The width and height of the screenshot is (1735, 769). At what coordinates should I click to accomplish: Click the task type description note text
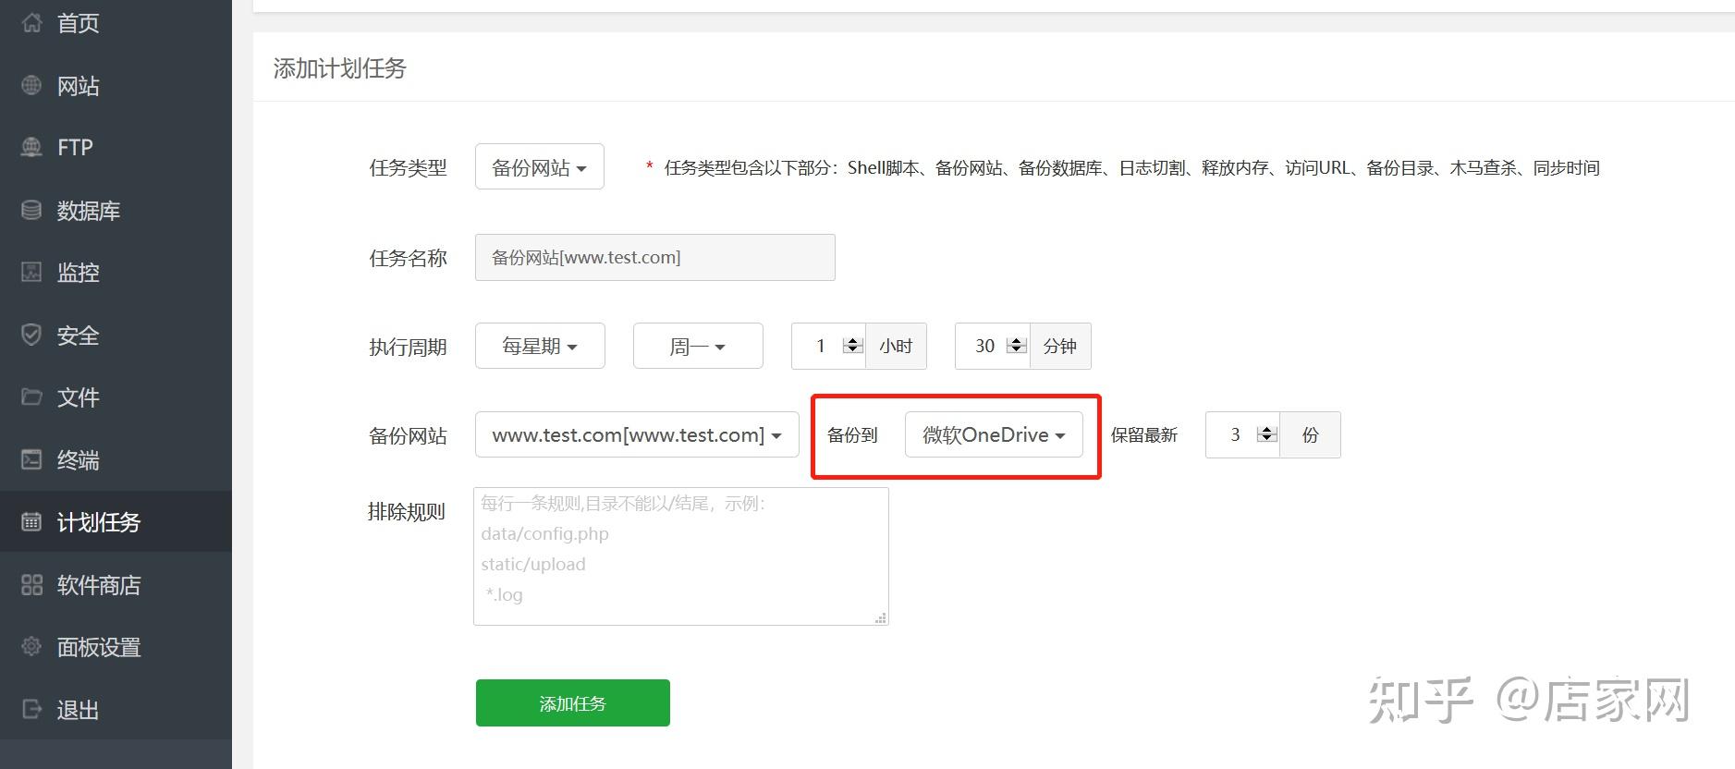(x=1131, y=167)
